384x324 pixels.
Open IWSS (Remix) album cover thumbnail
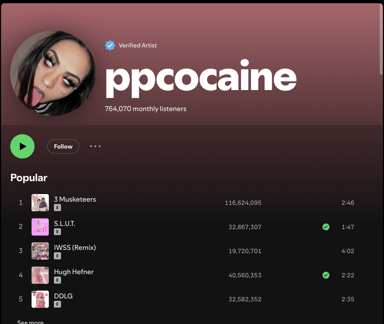[40, 251]
